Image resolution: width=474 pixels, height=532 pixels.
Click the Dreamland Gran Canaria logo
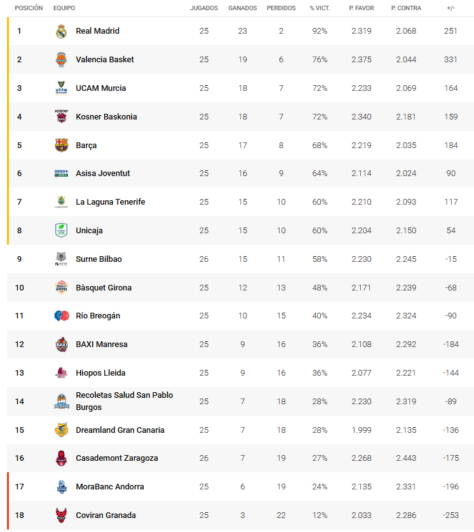coord(61,430)
